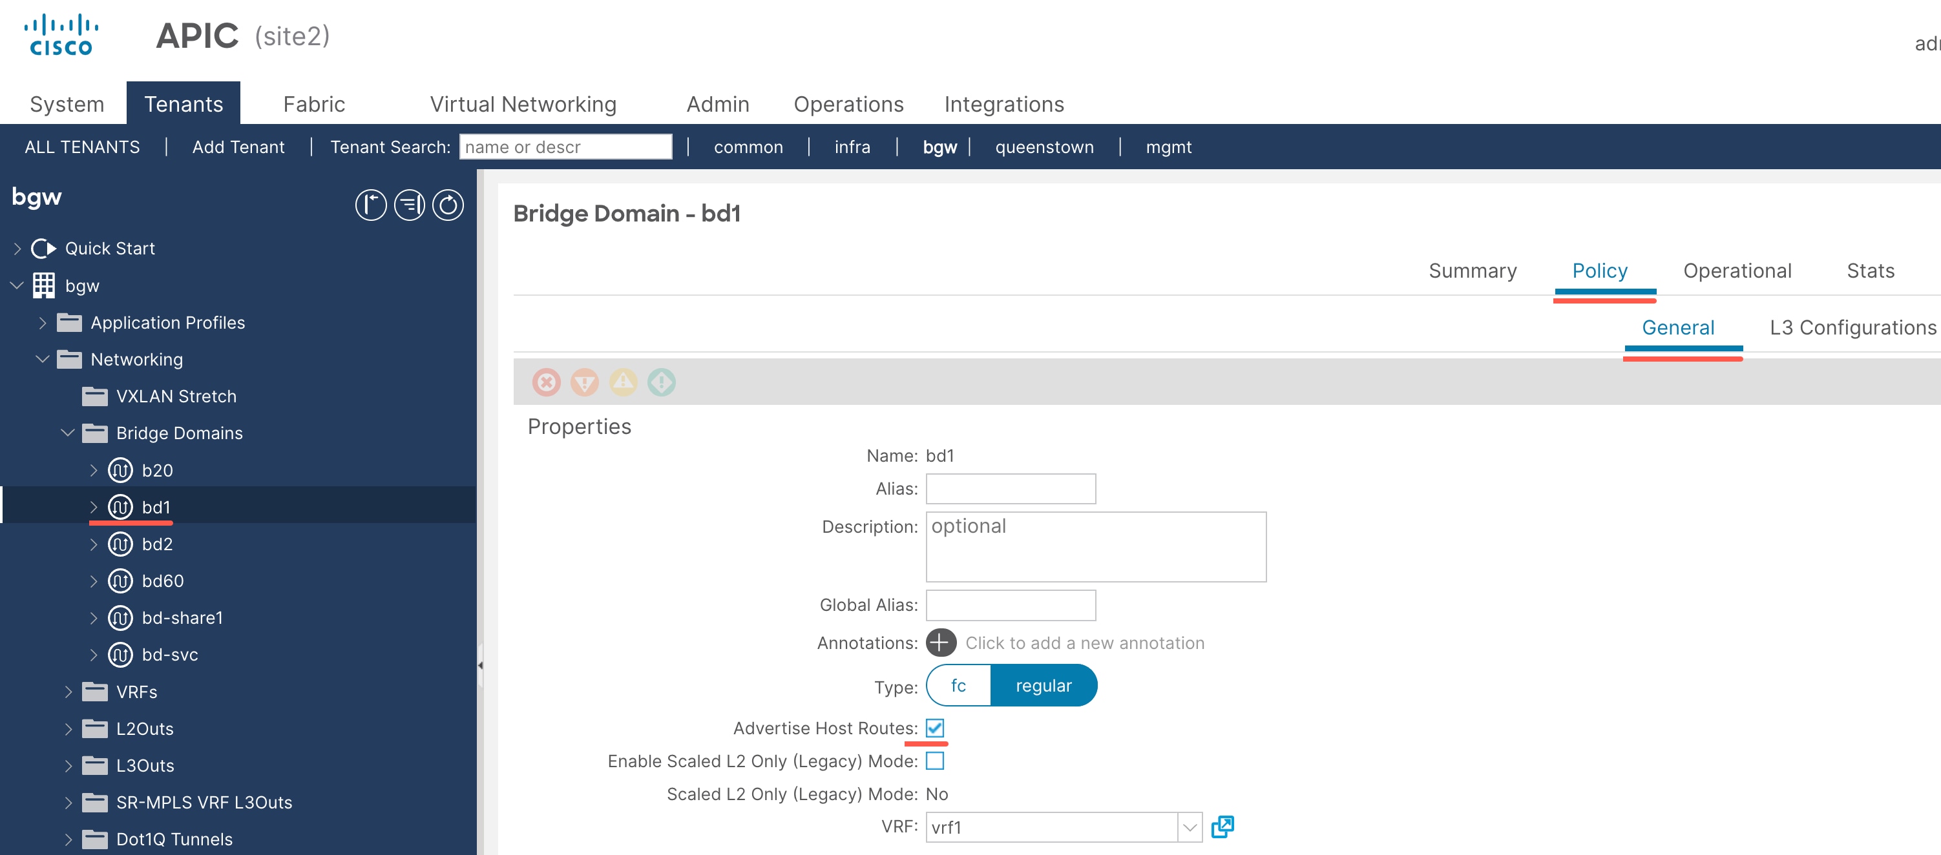Click the warning faults green icon

(662, 382)
